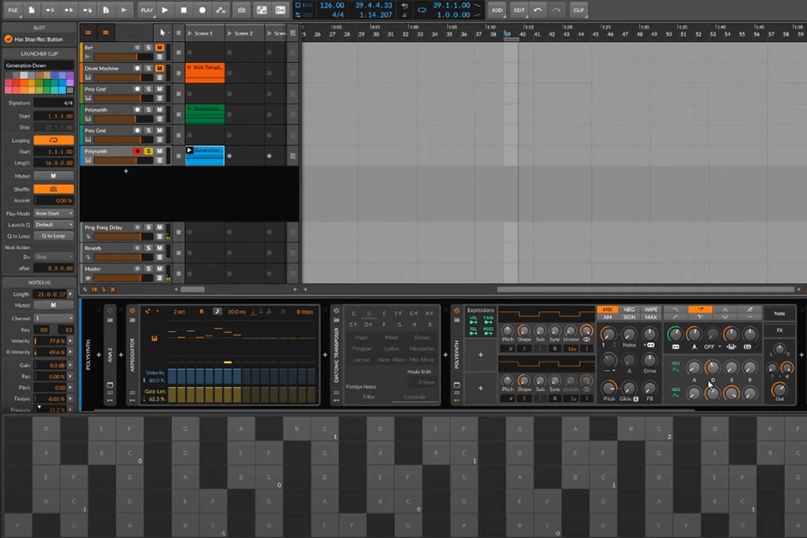Open the FILE menu
The image size is (807, 538).
click(x=12, y=9)
